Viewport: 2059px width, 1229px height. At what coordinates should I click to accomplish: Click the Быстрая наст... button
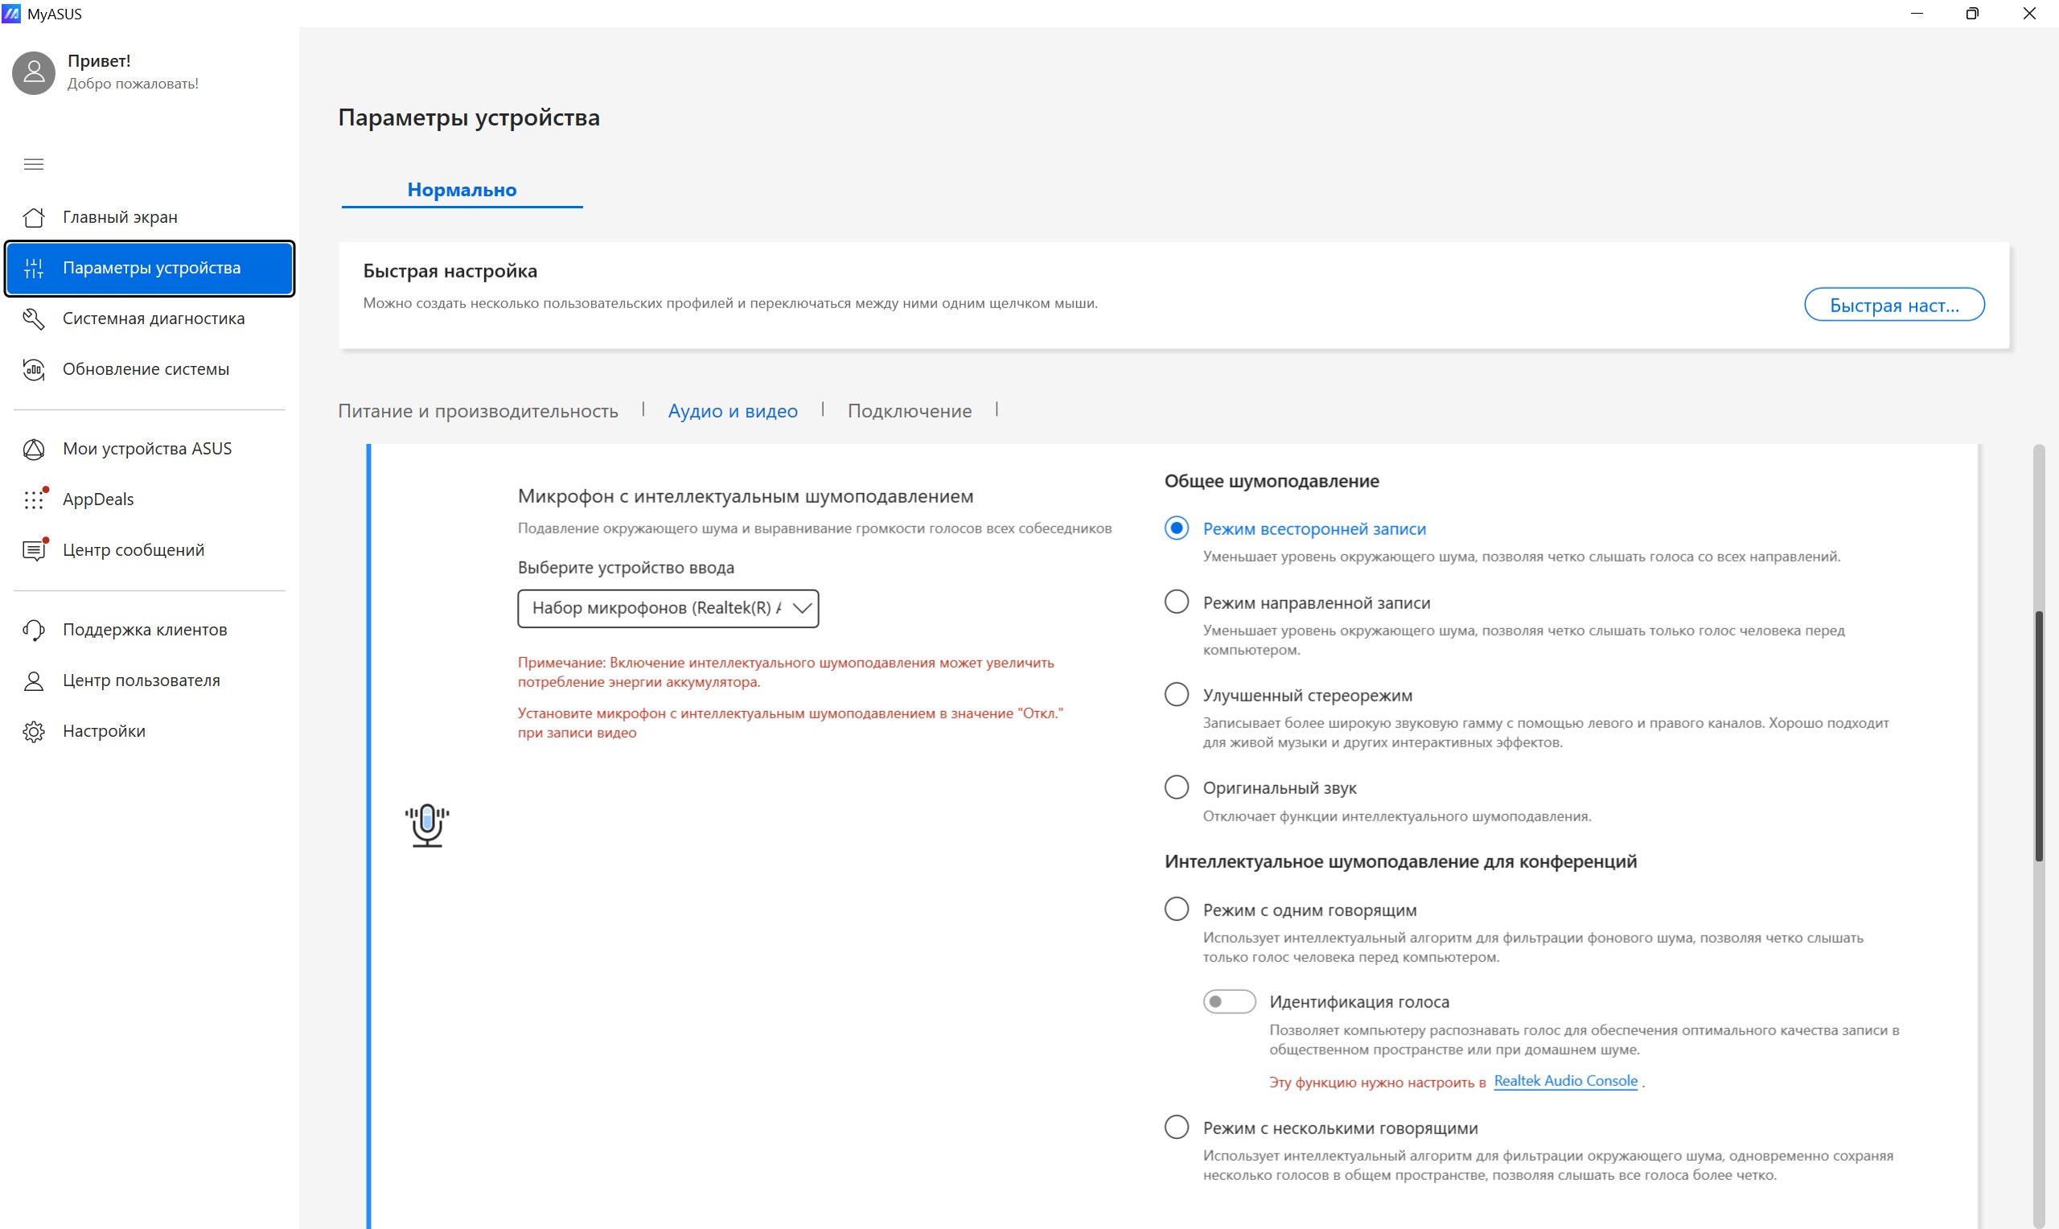pos(1894,305)
